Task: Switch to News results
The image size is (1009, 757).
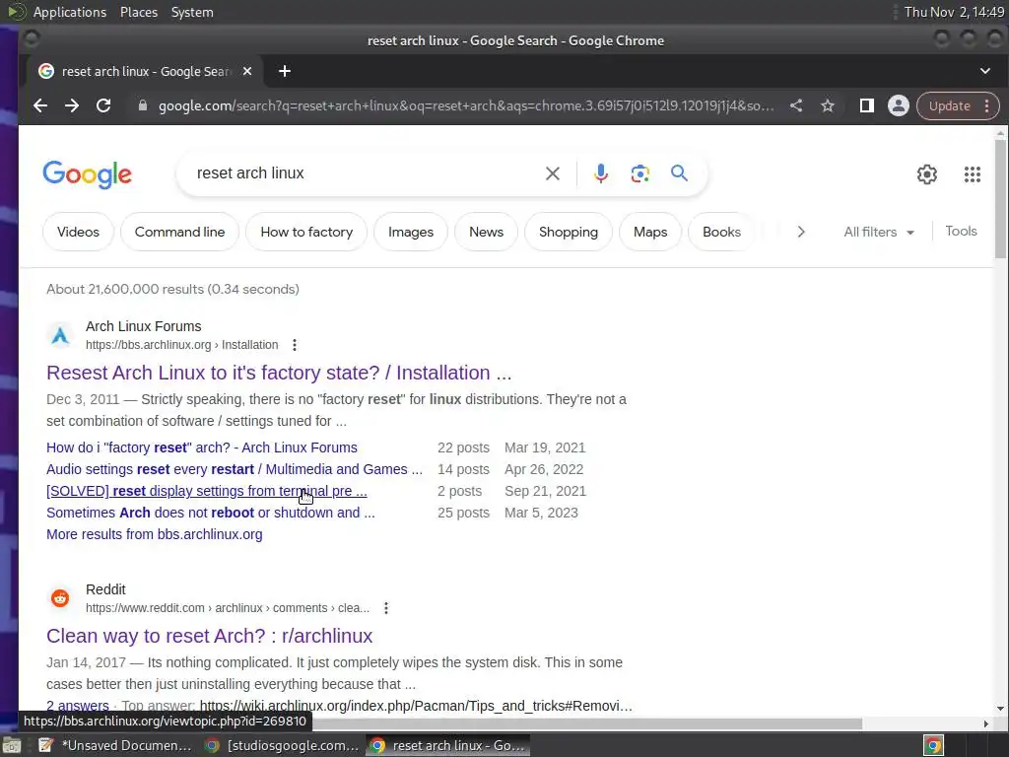Action: click(486, 232)
